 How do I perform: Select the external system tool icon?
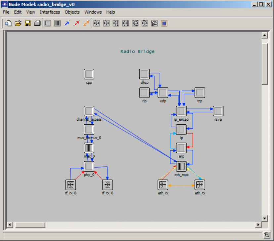164,23
